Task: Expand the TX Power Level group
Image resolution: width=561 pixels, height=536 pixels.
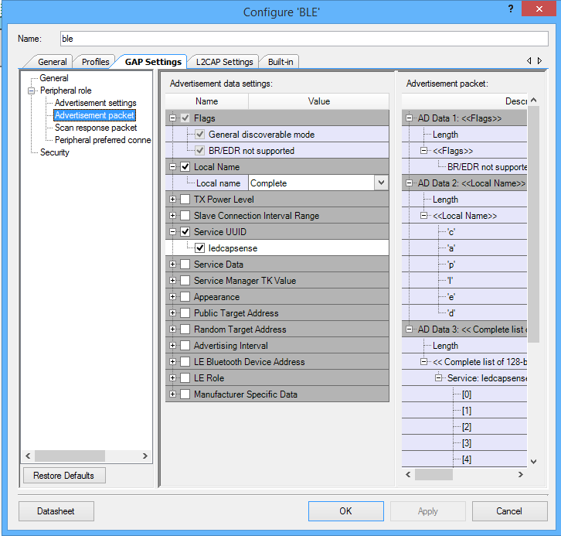Action: pos(172,200)
